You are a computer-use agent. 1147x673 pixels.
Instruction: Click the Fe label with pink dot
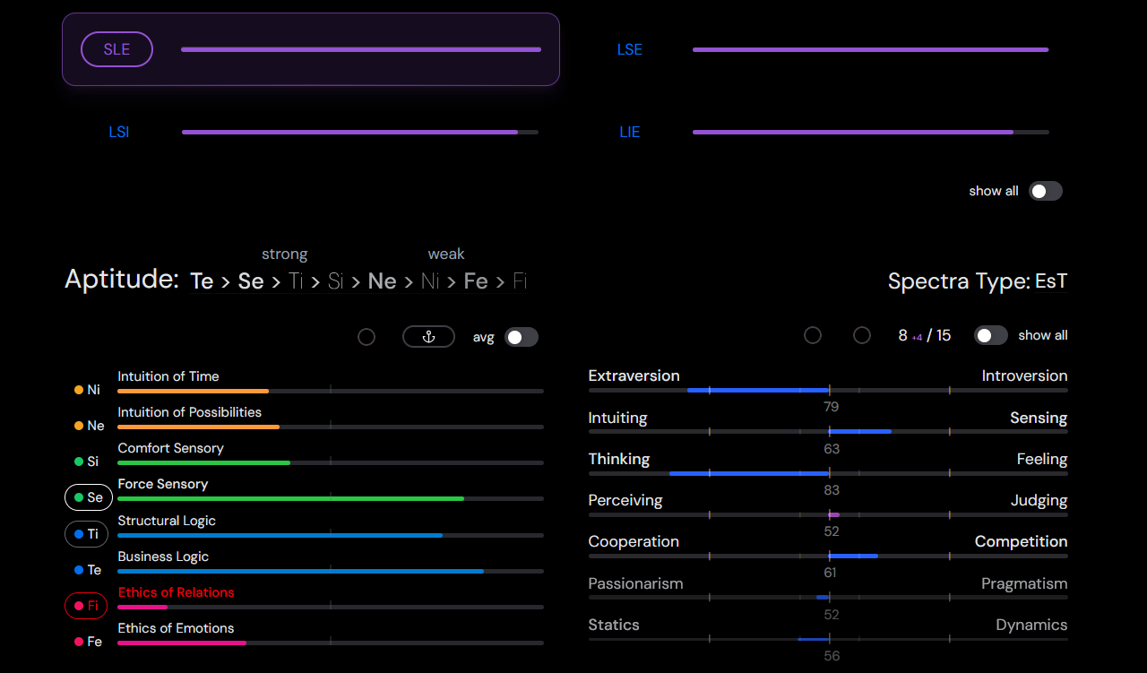(x=88, y=642)
